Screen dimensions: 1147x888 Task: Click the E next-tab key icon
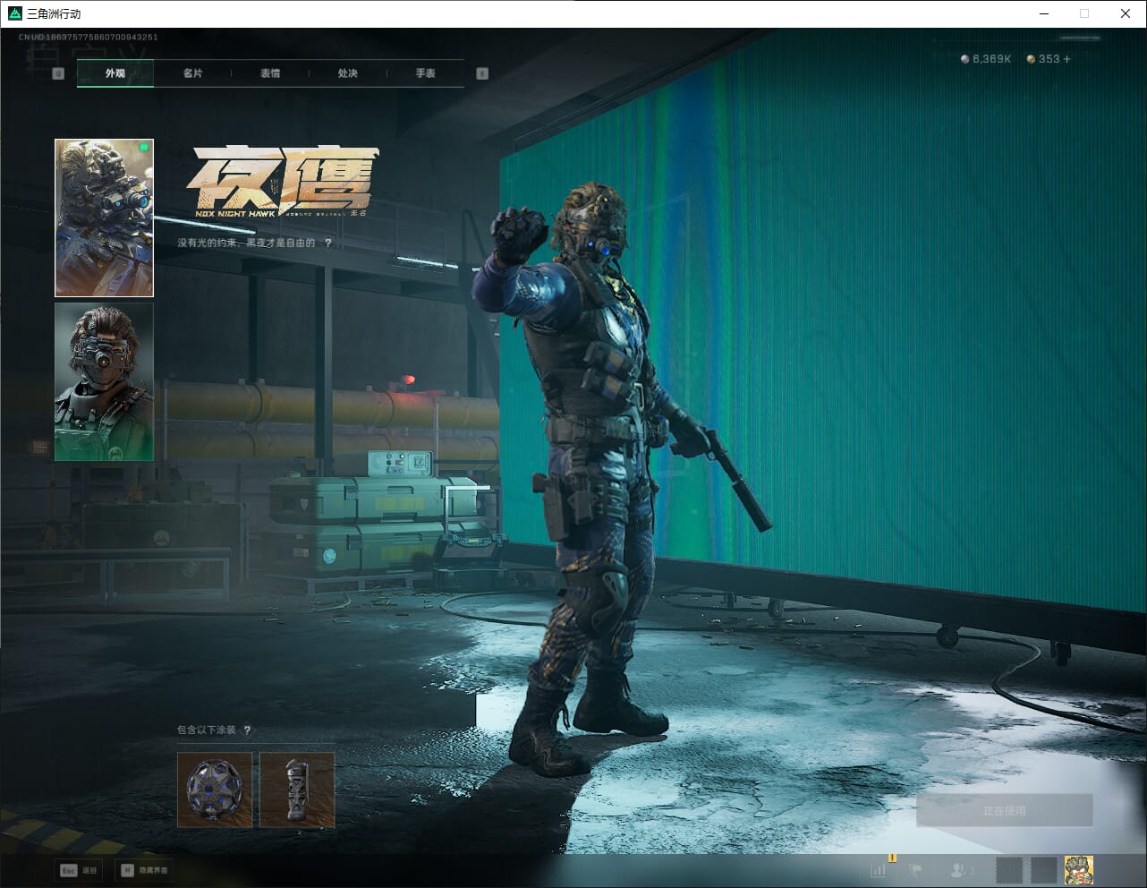point(482,73)
